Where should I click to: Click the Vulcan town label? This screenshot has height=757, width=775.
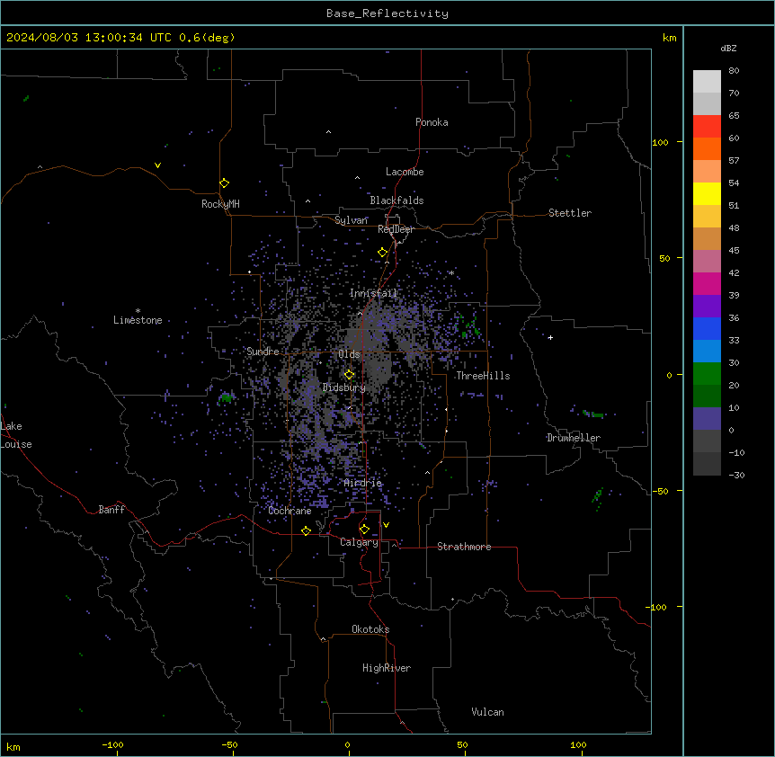tap(488, 712)
